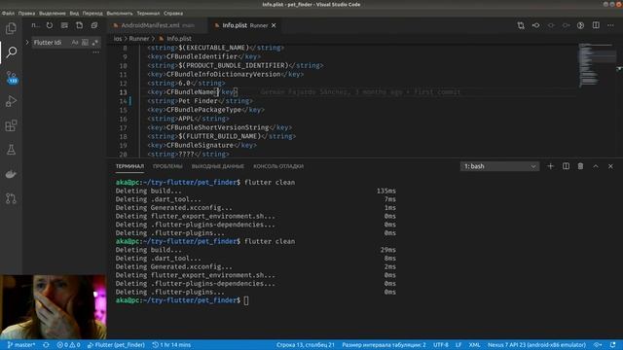Switch to the КОНСОЛЬ ОТЛАДКИ panel tab
623x350 pixels.
[x=278, y=166]
